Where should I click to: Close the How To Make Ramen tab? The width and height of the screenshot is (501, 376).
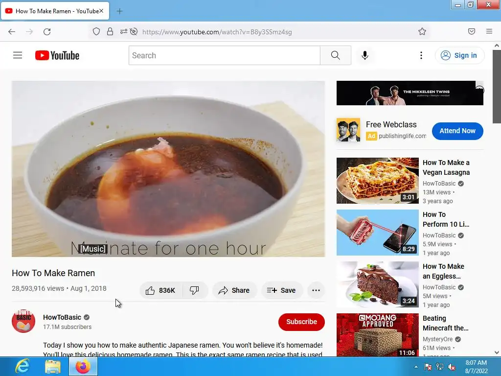tap(101, 11)
